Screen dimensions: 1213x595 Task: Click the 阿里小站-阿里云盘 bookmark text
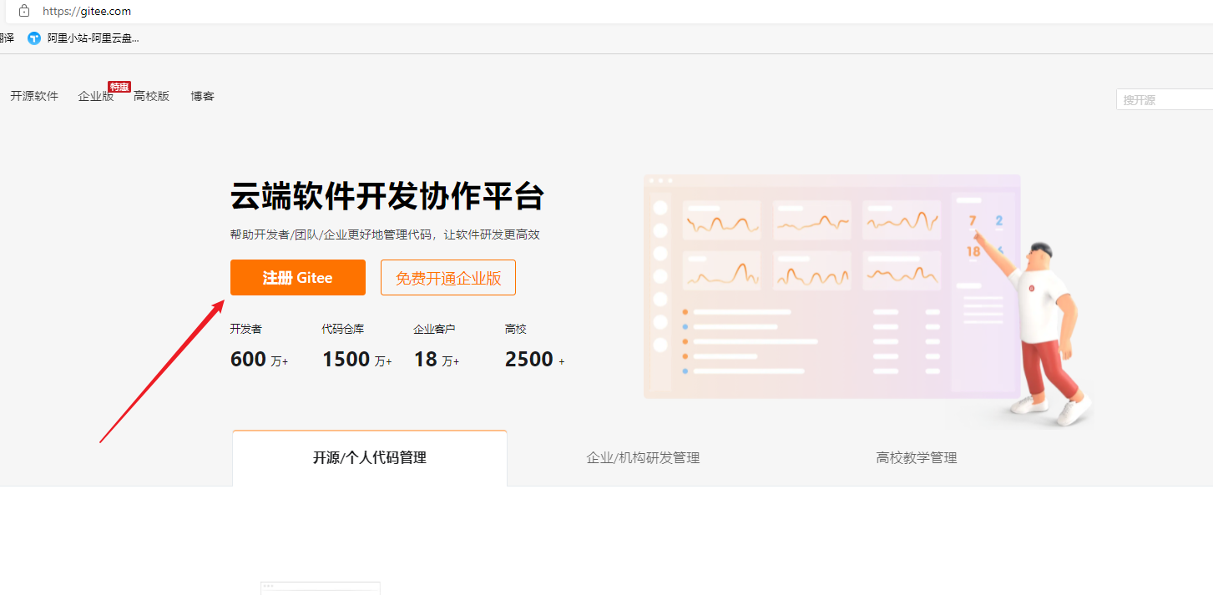click(x=94, y=38)
